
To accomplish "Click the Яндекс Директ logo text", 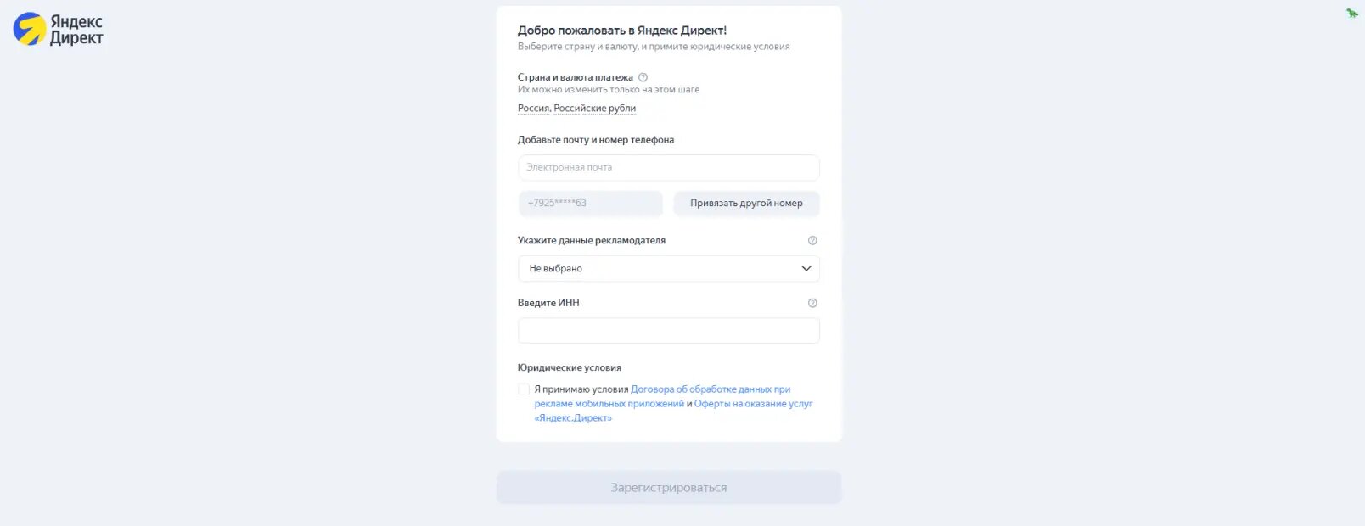I will click(x=76, y=30).
